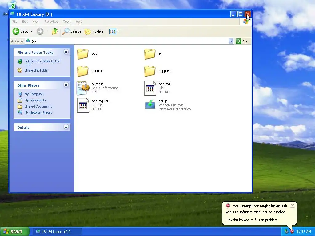Open the File menu
Image resolution: width=315 pixels, height=236 pixels.
(x=15, y=22)
